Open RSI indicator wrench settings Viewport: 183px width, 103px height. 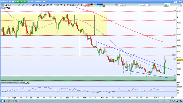[x=24, y=83]
